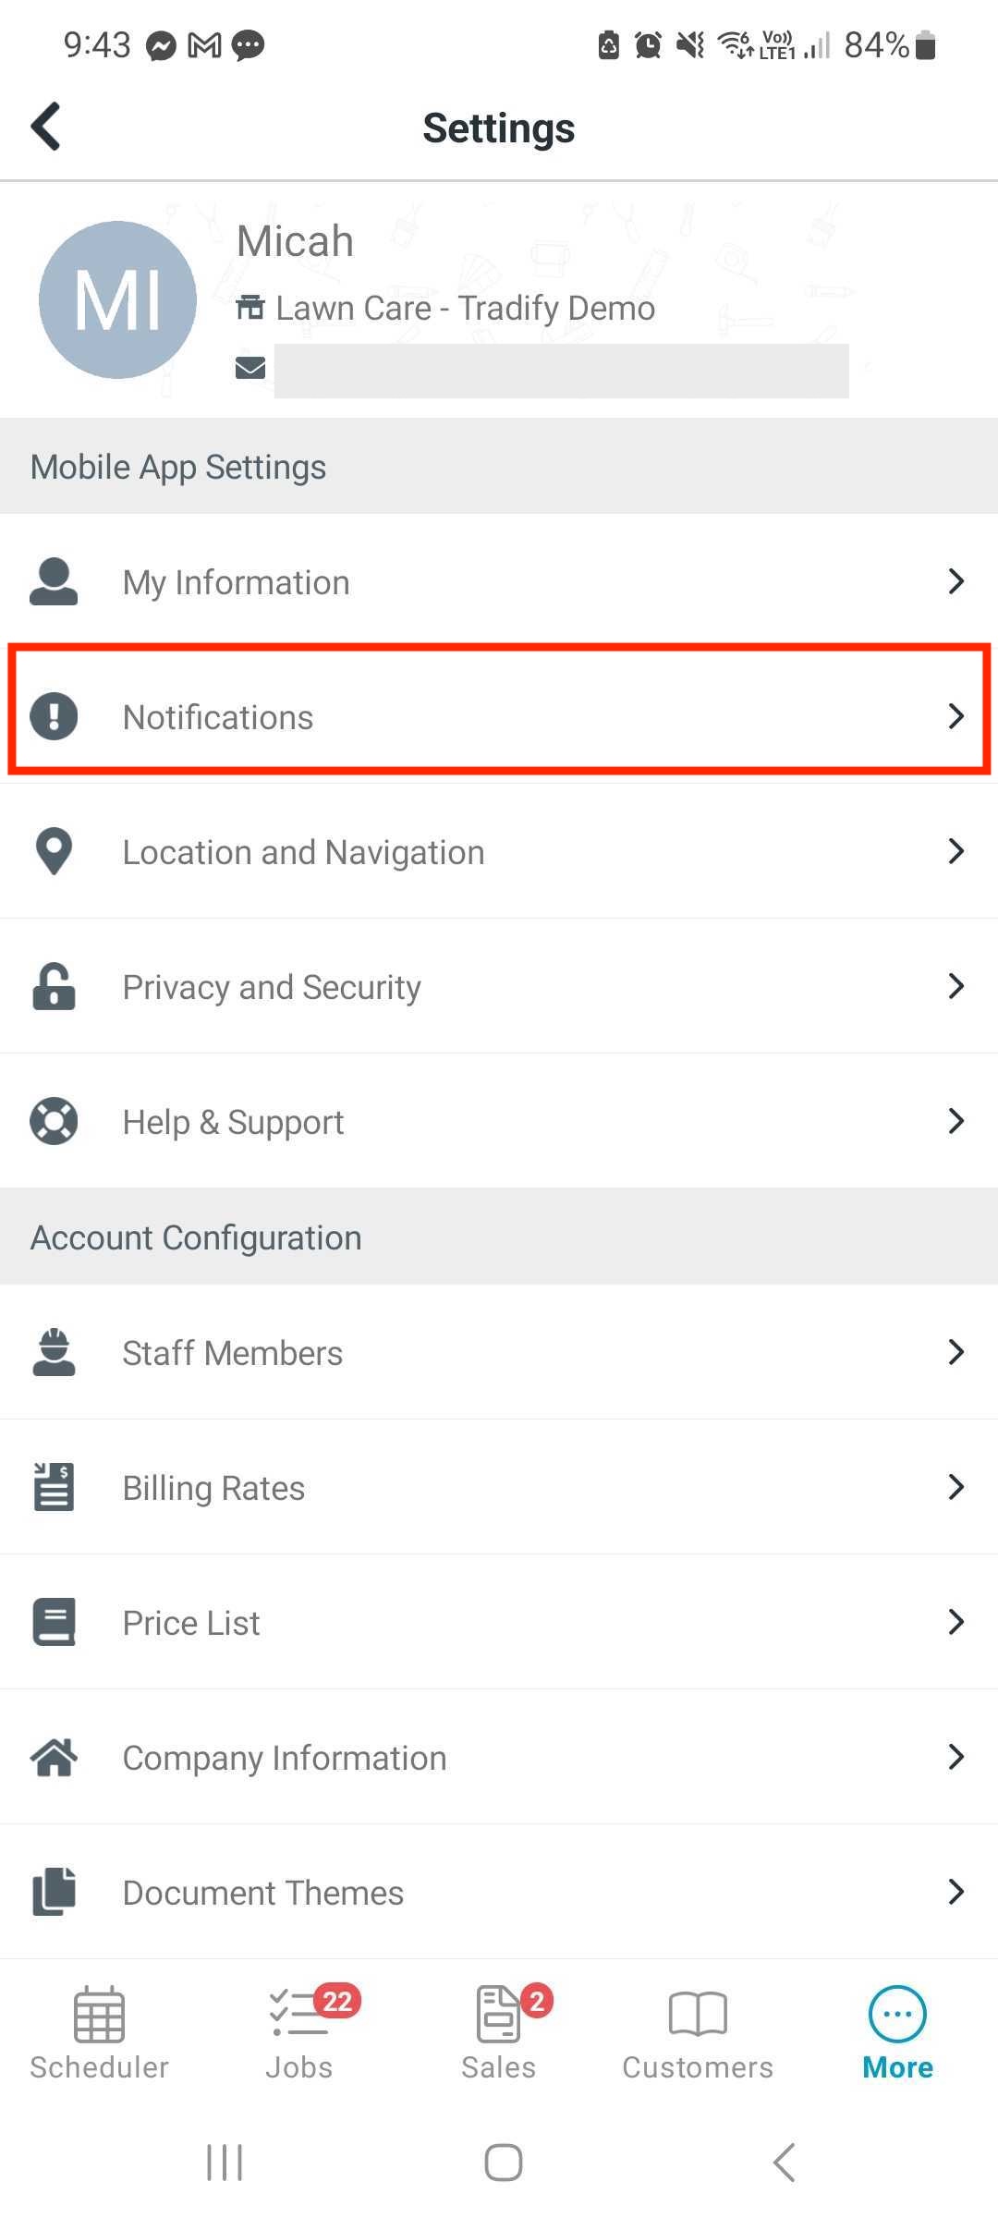The image size is (998, 2218).
Task: Expand Company Information with its chevron
Action: 956,1757
